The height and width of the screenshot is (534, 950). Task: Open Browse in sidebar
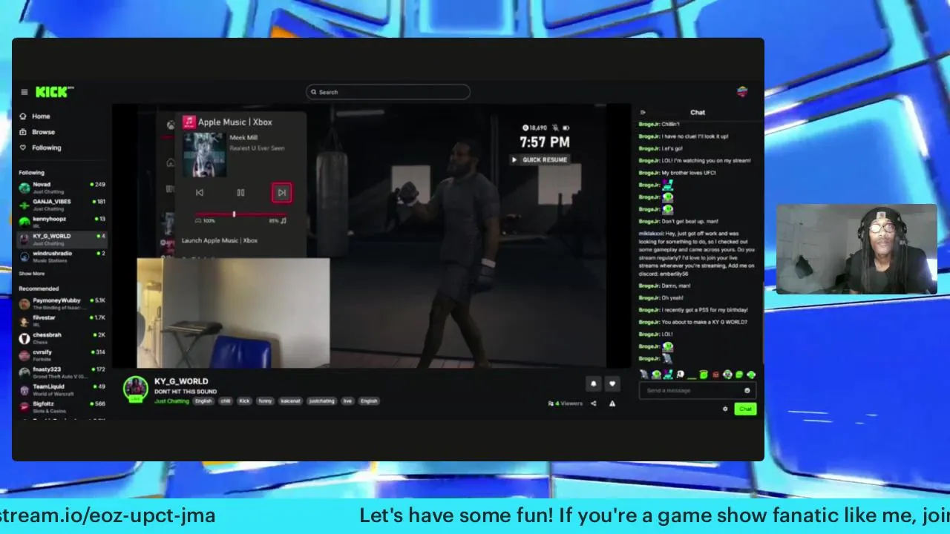pyautogui.click(x=43, y=132)
